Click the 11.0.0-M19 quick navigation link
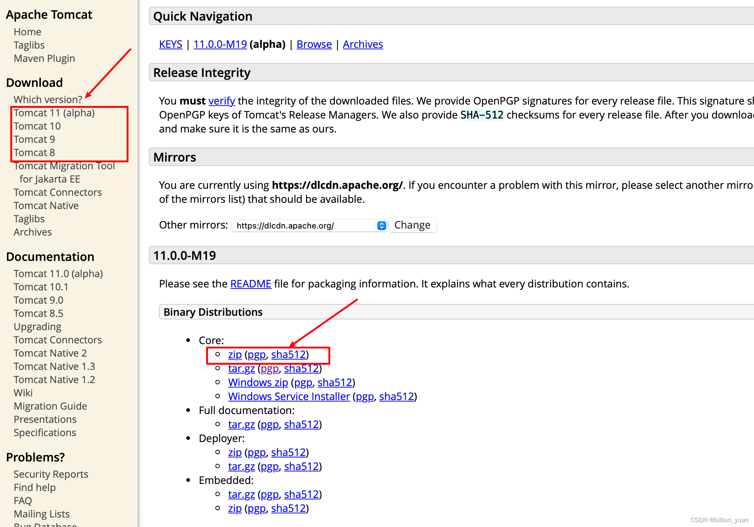Viewport: 754px width, 527px height. tap(220, 44)
